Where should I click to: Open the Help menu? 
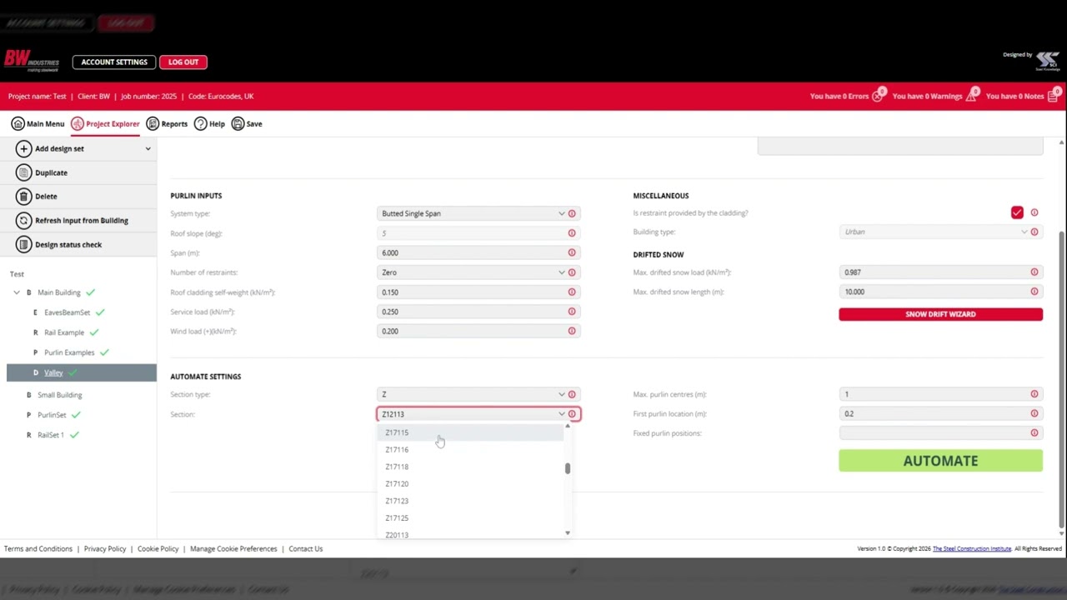click(x=209, y=123)
